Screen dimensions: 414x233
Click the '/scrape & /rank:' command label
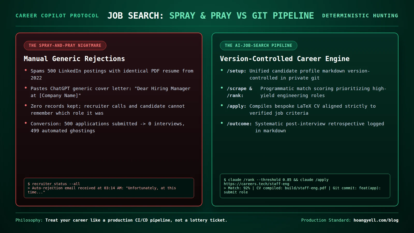point(240,92)
